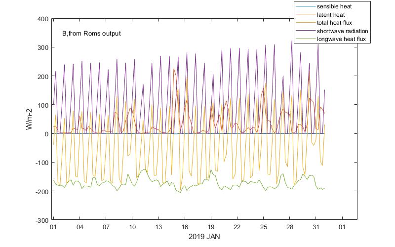Click the 'W/m-2' y-axis label
This screenshot has height=247, width=395.
click(29, 119)
